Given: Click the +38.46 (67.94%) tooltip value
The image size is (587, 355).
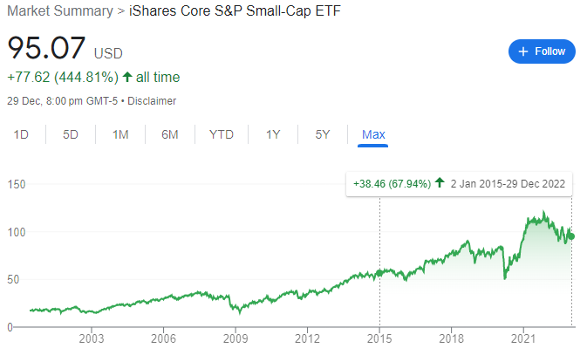Looking at the screenshot, I should point(392,184).
